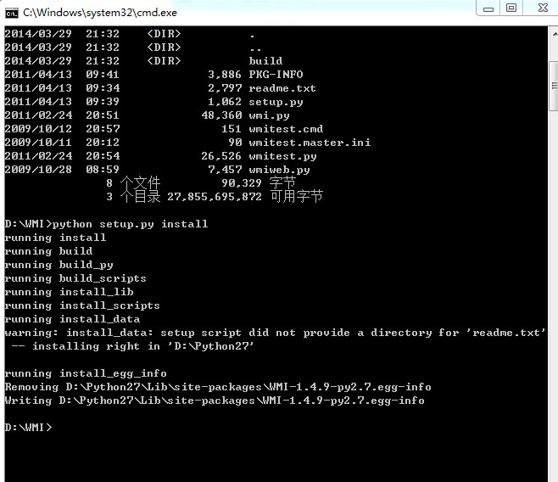Click the setup.py file name in directory listing
This screenshot has width=558, height=482.
pyautogui.click(x=276, y=102)
